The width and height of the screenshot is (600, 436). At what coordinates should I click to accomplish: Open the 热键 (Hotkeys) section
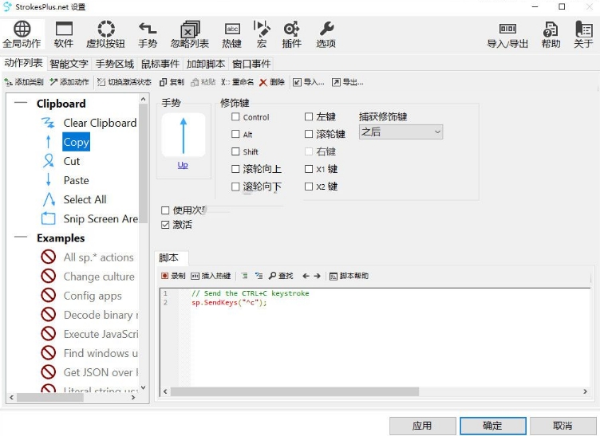[232, 34]
